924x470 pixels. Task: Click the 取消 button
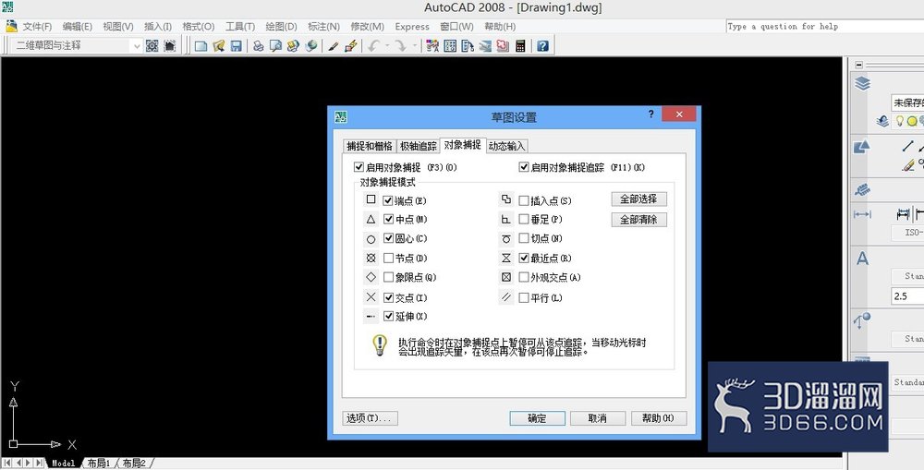pyautogui.click(x=598, y=418)
